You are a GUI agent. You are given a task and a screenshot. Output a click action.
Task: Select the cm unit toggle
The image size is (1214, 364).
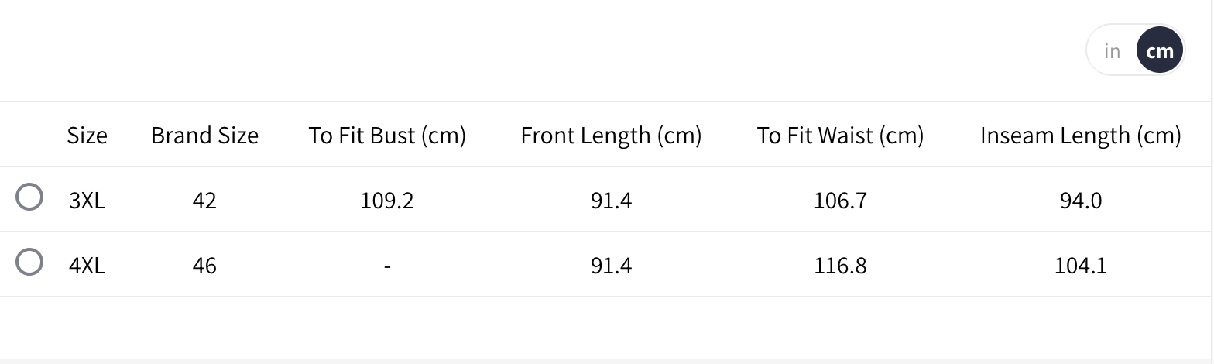(1160, 51)
